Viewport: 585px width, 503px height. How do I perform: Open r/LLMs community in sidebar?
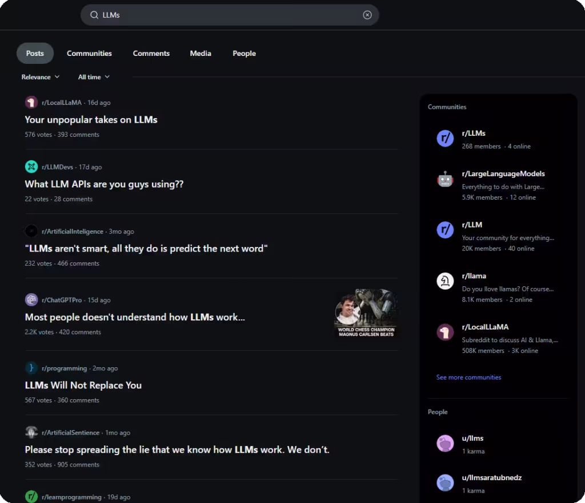pyautogui.click(x=474, y=133)
